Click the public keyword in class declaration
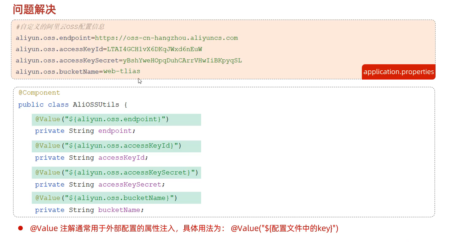 31,105
